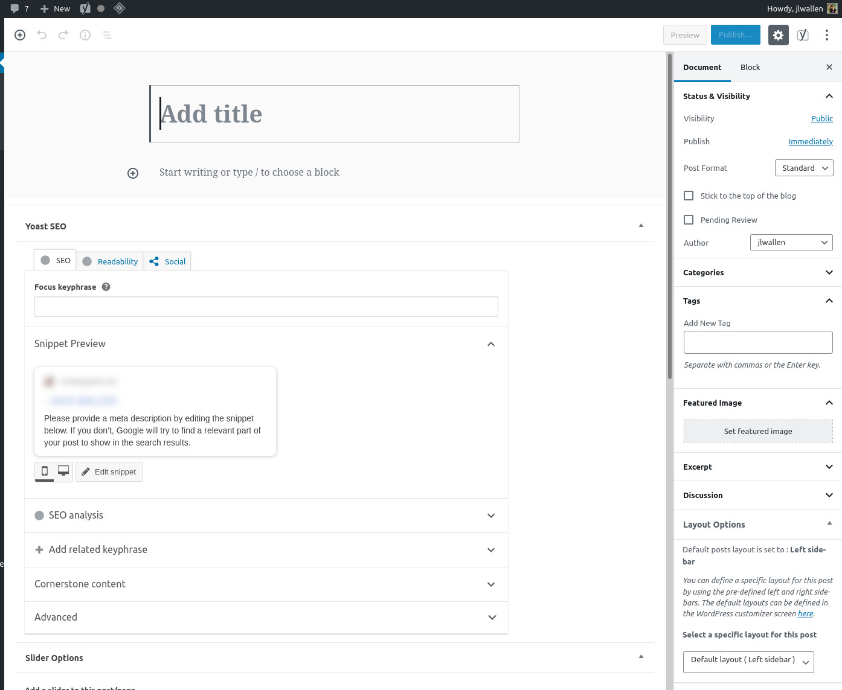Image resolution: width=842 pixels, height=690 pixels.
Task: Switch snippet to mobile preview
Action: [x=45, y=471]
